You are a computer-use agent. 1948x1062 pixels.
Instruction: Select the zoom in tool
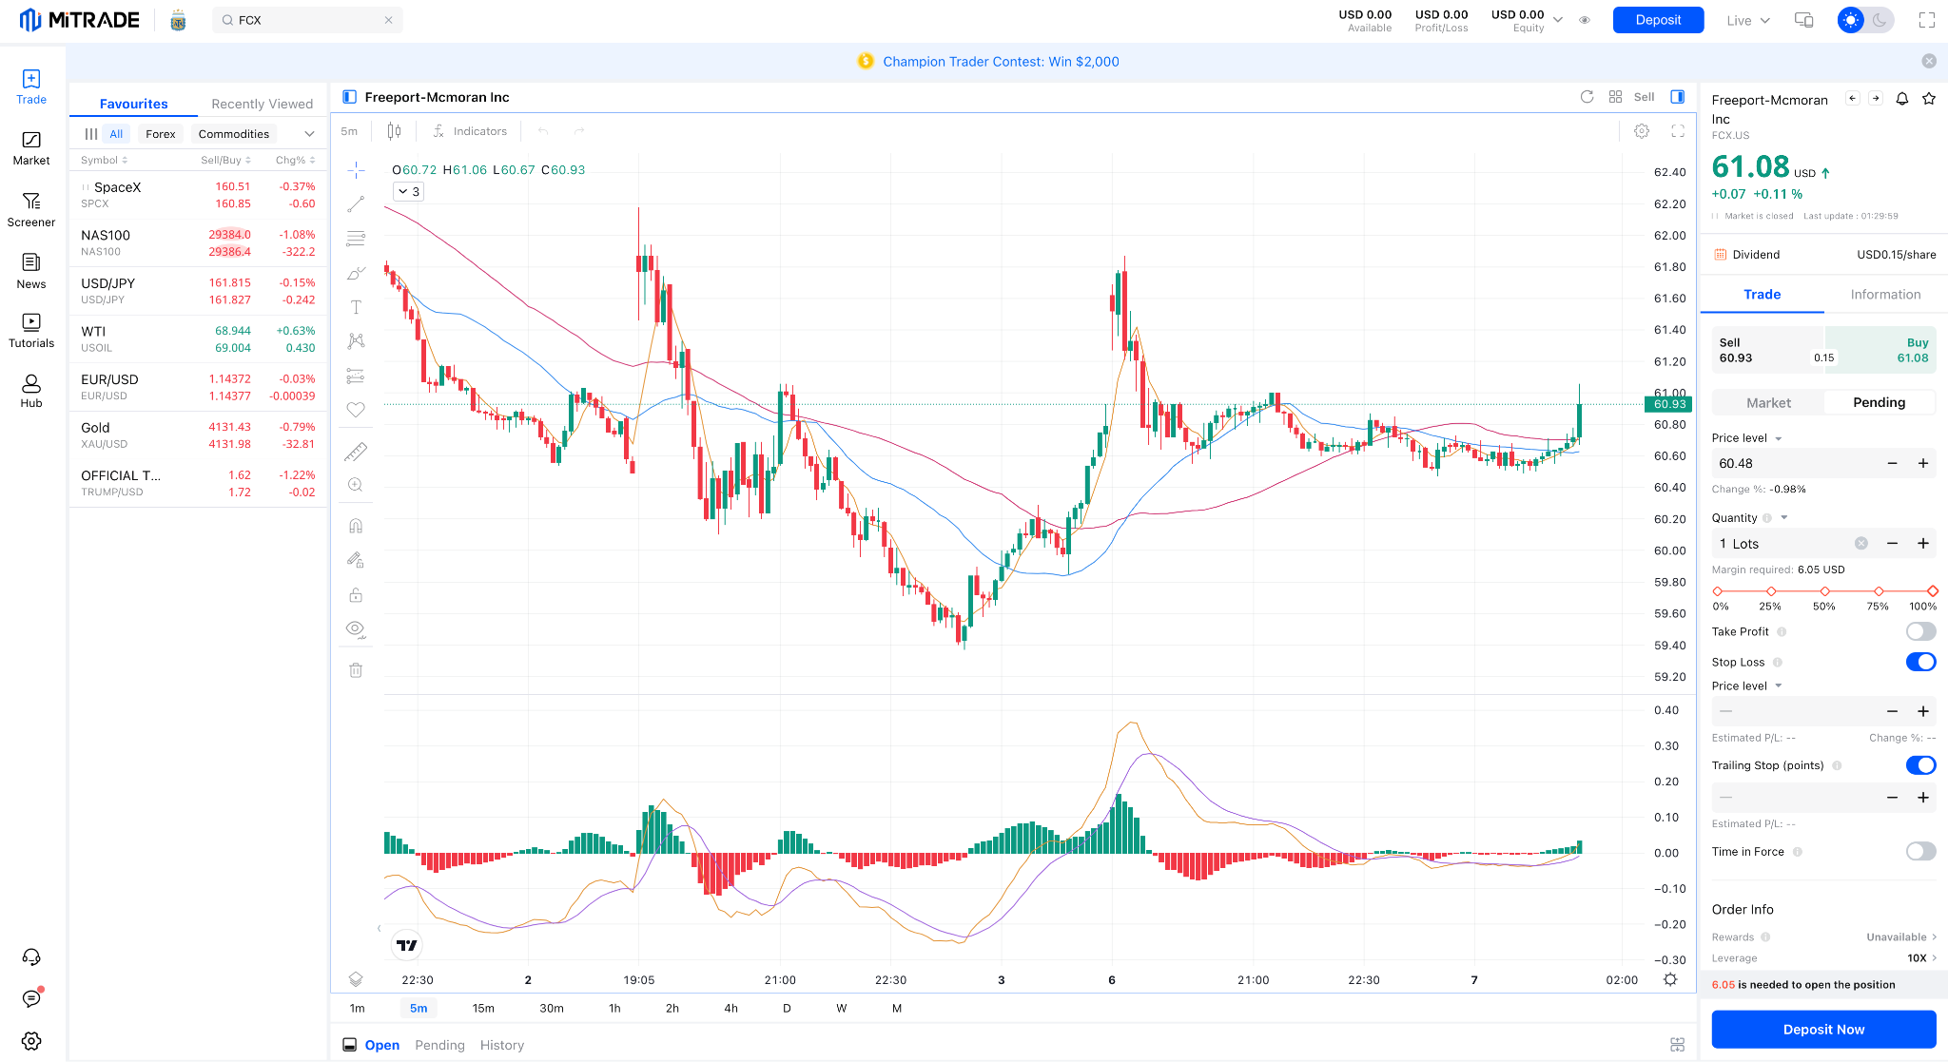[356, 485]
